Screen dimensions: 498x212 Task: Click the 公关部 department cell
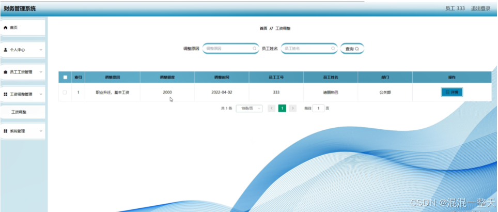pos(385,93)
